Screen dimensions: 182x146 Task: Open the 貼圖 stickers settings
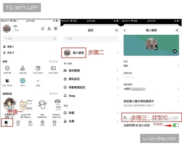click(91, 113)
